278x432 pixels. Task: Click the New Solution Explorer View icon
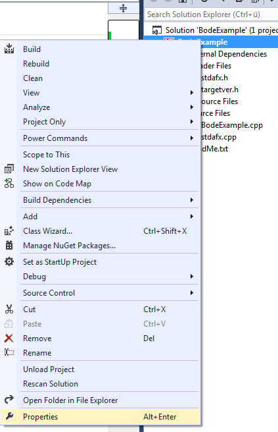click(x=9, y=169)
